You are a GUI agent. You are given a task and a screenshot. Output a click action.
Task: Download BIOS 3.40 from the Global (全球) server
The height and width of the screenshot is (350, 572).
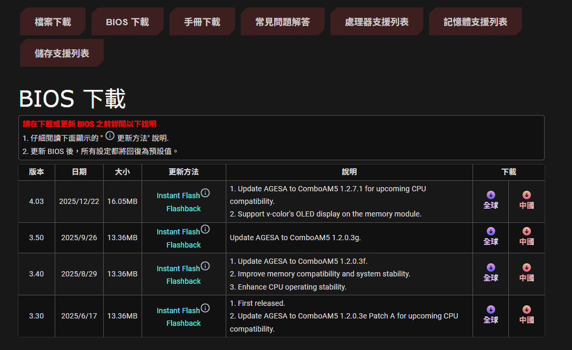[490, 273]
